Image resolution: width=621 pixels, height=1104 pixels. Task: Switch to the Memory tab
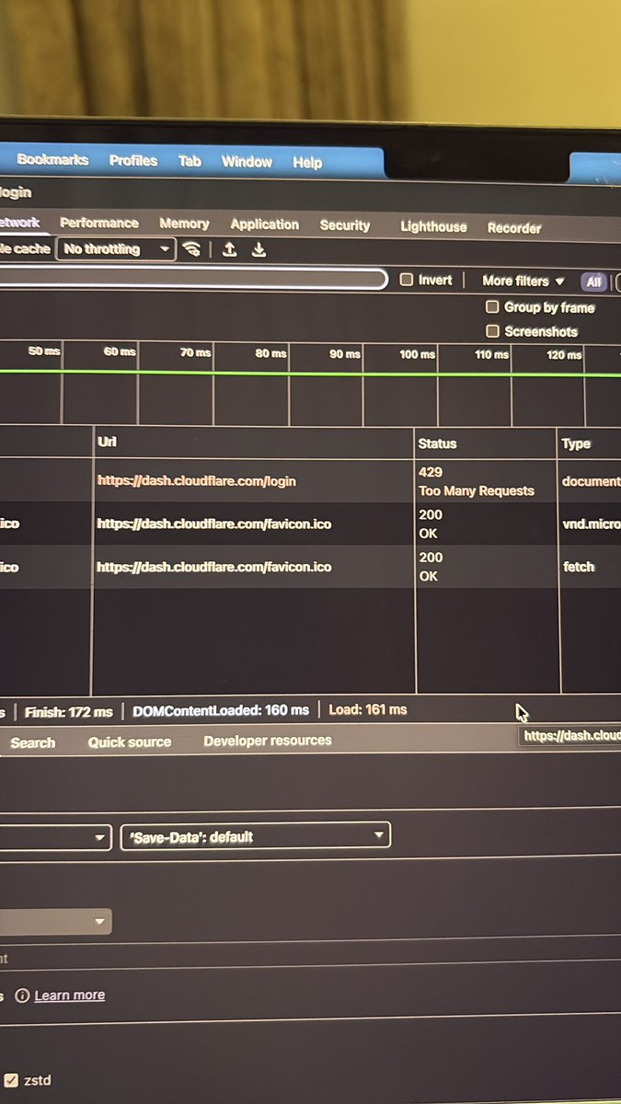click(x=184, y=224)
